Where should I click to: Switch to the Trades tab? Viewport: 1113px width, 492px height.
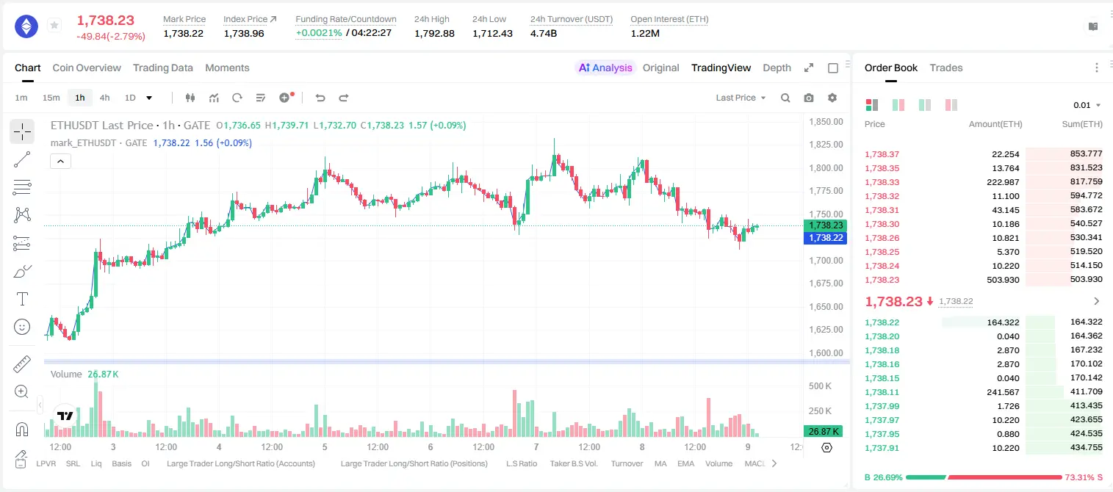[x=945, y=68]
